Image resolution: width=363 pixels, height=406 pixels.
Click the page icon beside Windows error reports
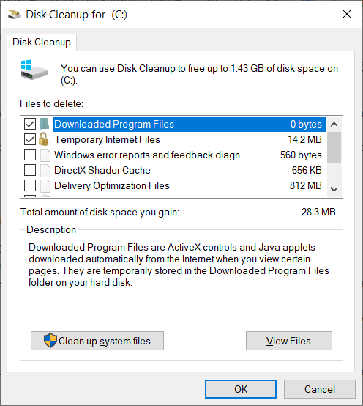pos(45,155)
